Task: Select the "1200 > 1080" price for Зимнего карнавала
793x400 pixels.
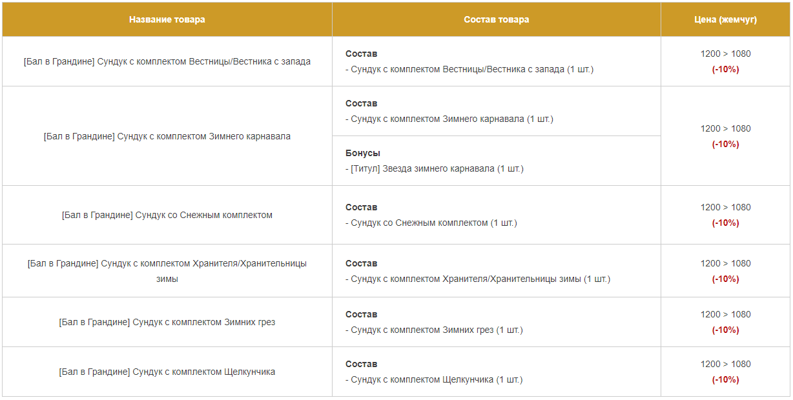Action: pyautogui.click(x=725, y=128)
